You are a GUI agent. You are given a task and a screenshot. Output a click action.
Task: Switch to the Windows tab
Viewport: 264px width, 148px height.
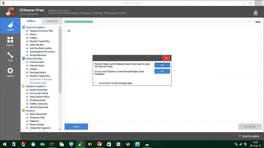pos(31,21)
